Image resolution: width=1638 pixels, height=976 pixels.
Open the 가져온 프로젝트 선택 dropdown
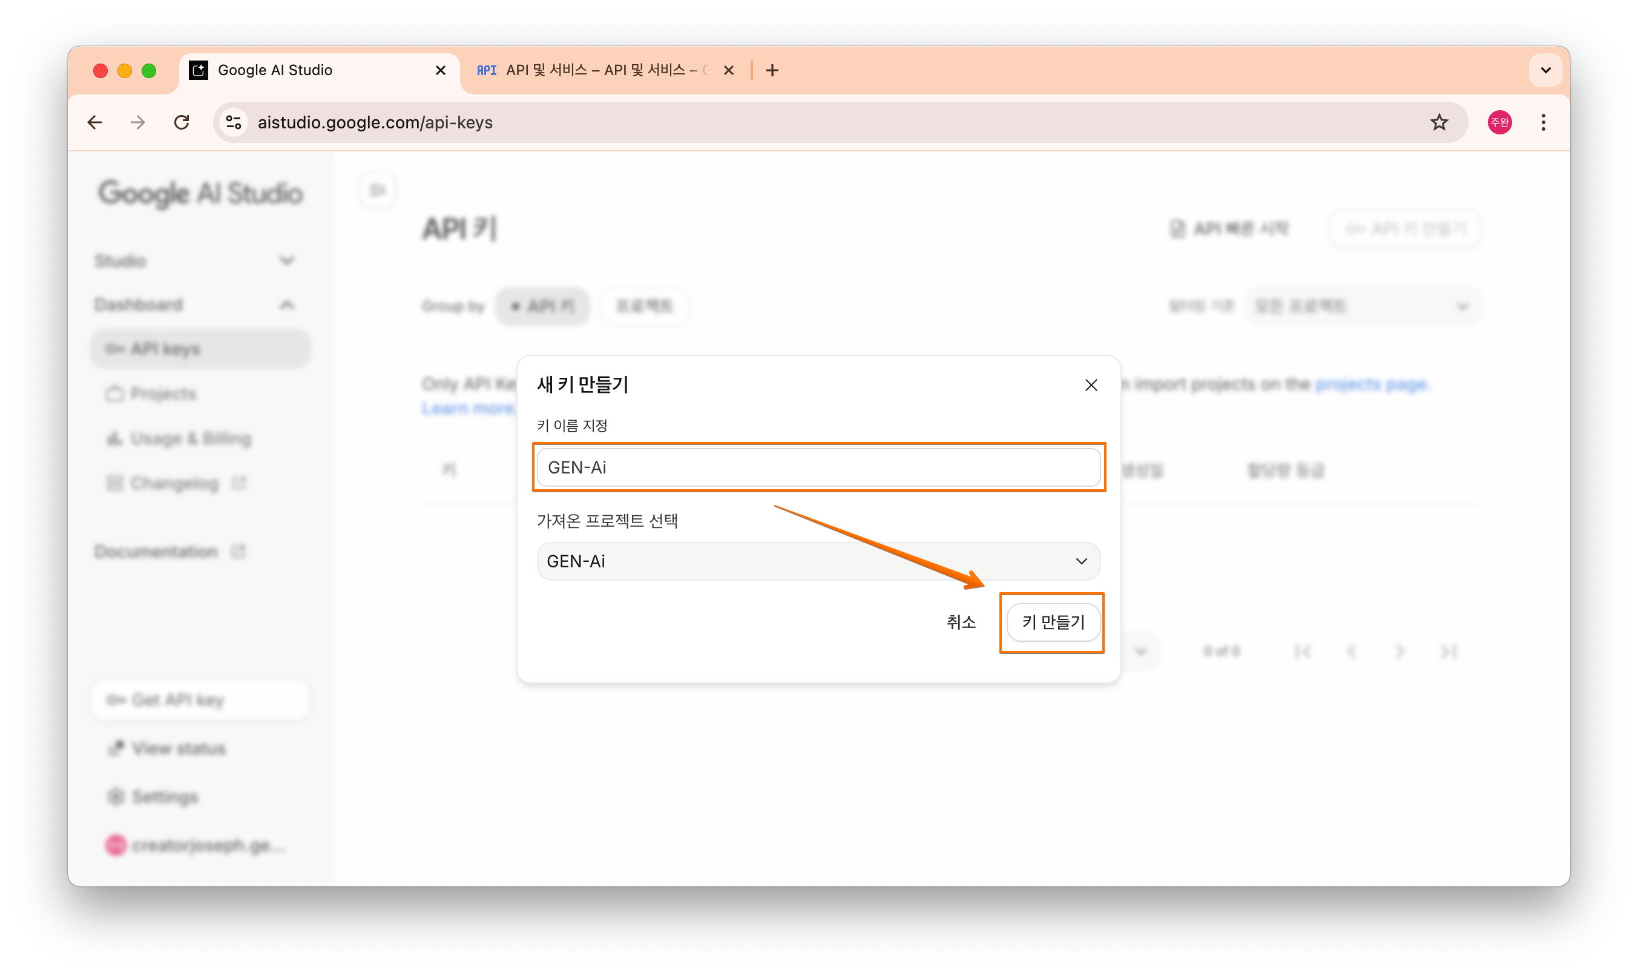818,561
